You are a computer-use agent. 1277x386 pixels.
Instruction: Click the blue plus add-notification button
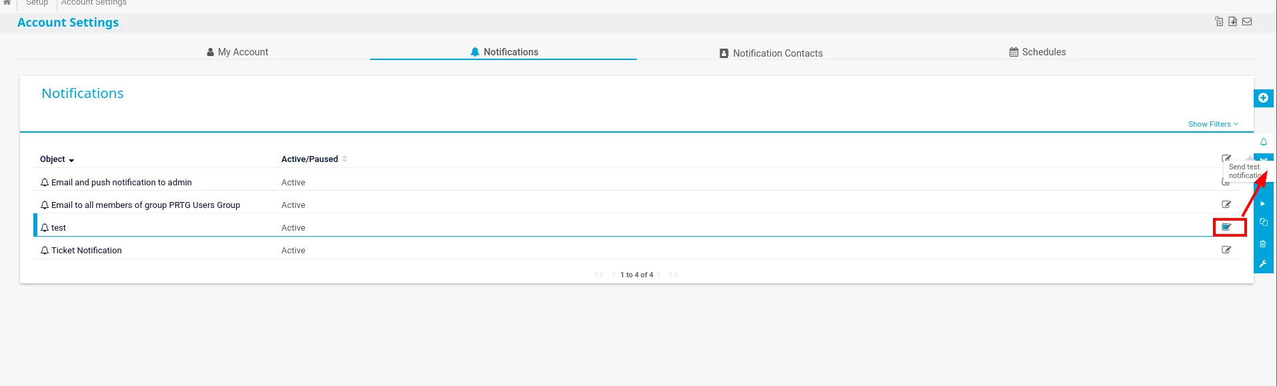(x=1263, y=98)
